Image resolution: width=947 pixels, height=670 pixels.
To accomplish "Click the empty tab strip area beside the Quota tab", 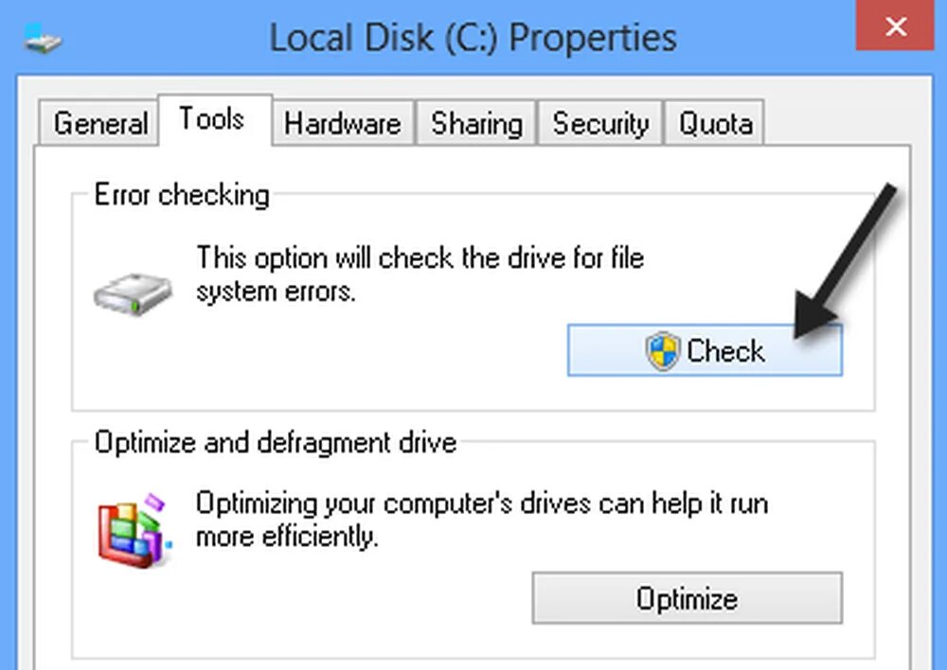I will coord(836,123).
